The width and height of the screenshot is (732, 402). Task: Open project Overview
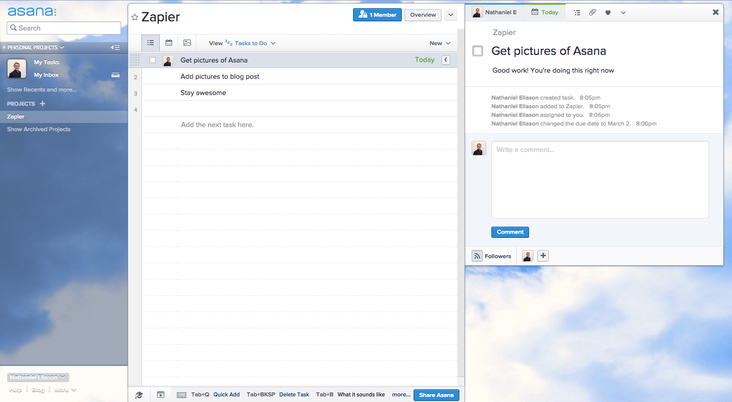point(423,15)
